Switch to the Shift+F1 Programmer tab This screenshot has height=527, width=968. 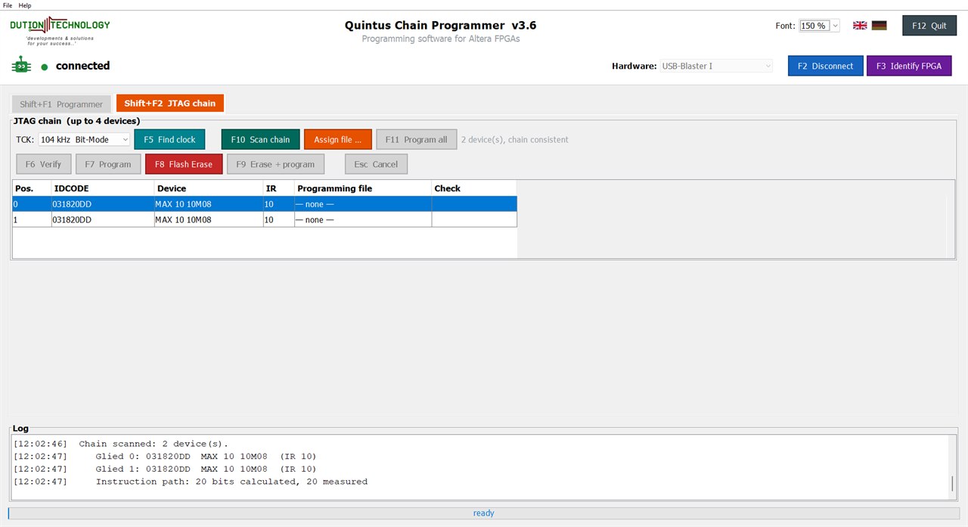61,104
